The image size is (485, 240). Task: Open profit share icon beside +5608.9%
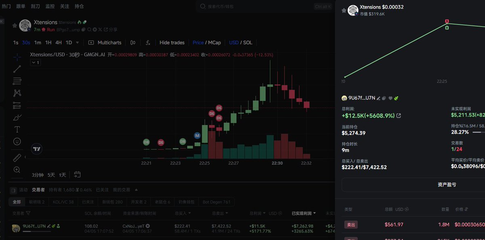399,116
